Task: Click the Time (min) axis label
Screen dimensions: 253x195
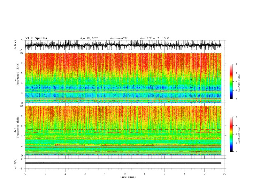Action: 128,177
